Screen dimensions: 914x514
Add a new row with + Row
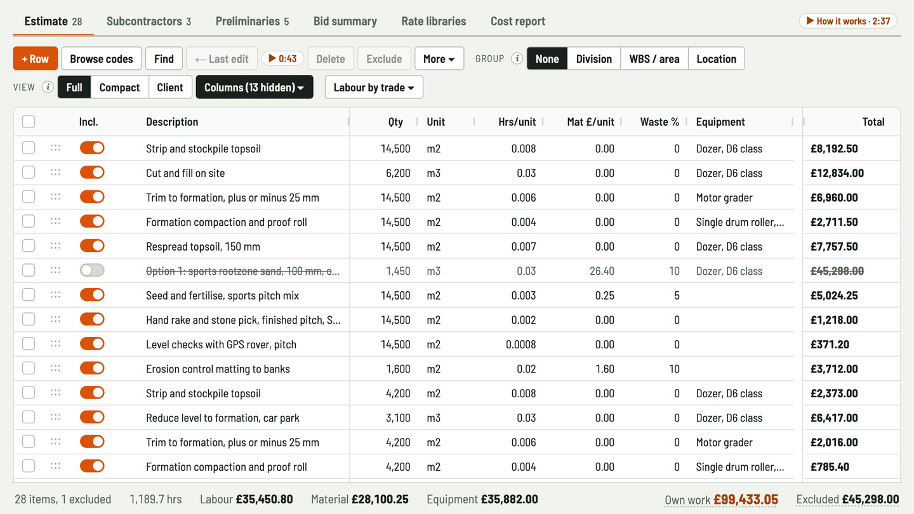(x=36, y=59)
